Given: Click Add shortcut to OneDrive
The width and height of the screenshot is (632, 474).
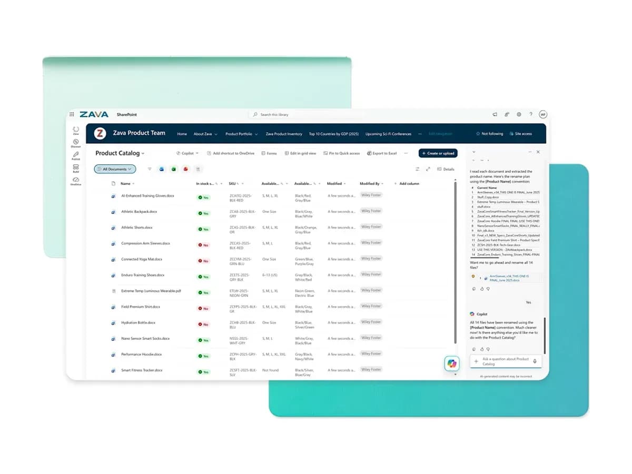Looking at the screenshot, I should coord(230,153).
